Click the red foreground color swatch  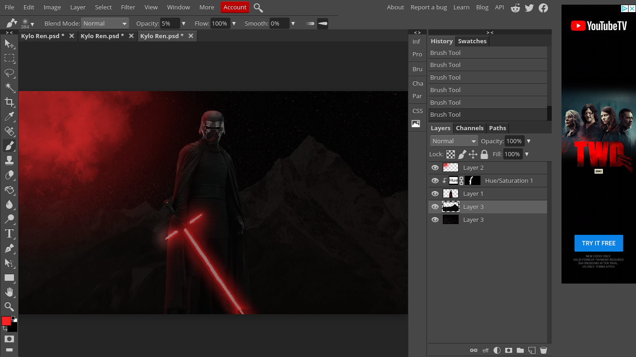point(6,321)
